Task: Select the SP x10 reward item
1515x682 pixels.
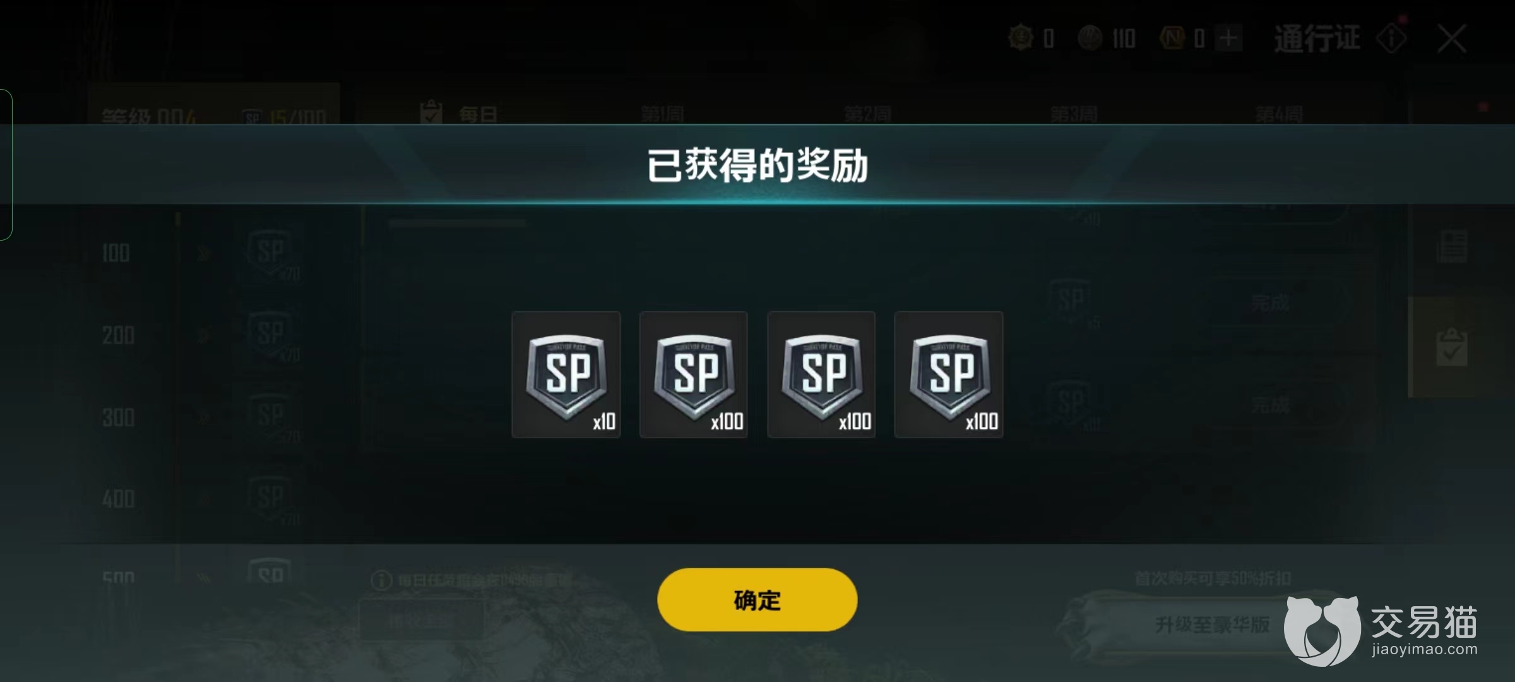Action: [x=566, y=374]
